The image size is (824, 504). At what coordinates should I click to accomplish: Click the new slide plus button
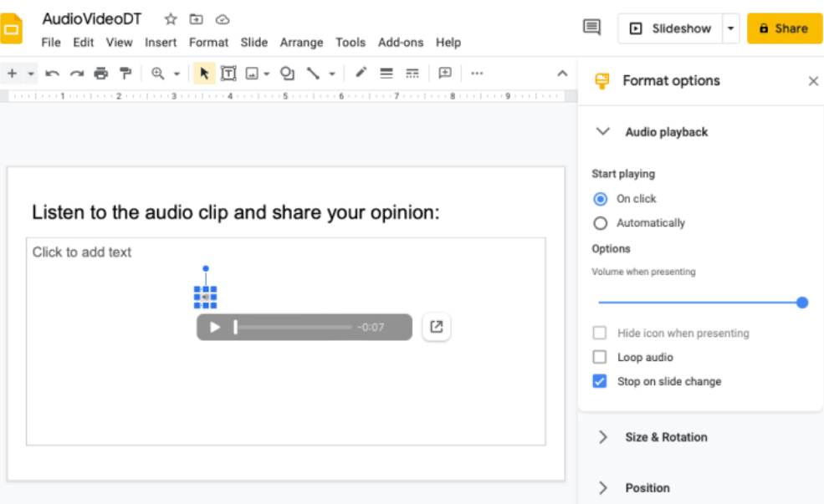pyautogui.click(x=12, y=74)
